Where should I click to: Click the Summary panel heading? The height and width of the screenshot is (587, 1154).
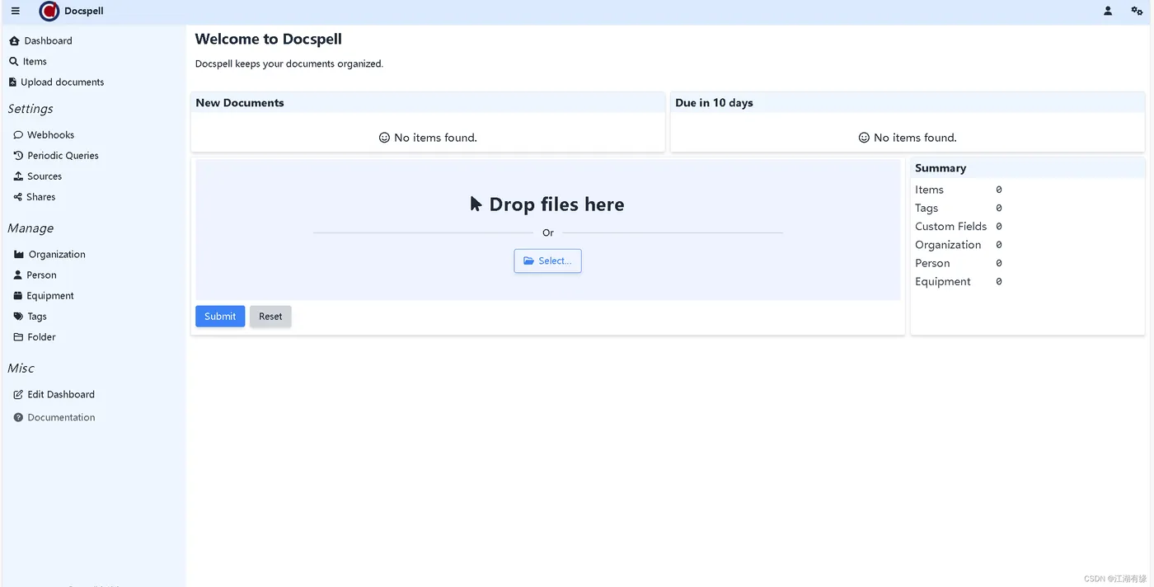941,168
